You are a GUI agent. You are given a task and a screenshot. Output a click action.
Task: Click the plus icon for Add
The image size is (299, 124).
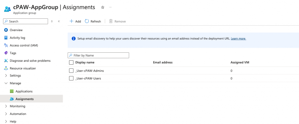click(x=71, y=21)
